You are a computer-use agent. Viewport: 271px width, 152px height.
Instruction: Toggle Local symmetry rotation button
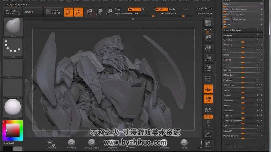[208, 99]
